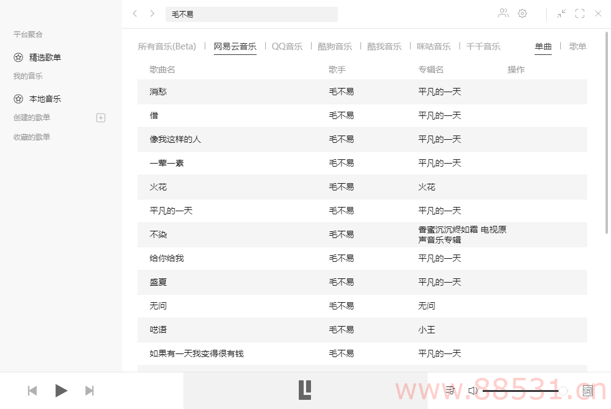Open the 酷狗音乐 tab
611x409 pixels.
point(335,46)
